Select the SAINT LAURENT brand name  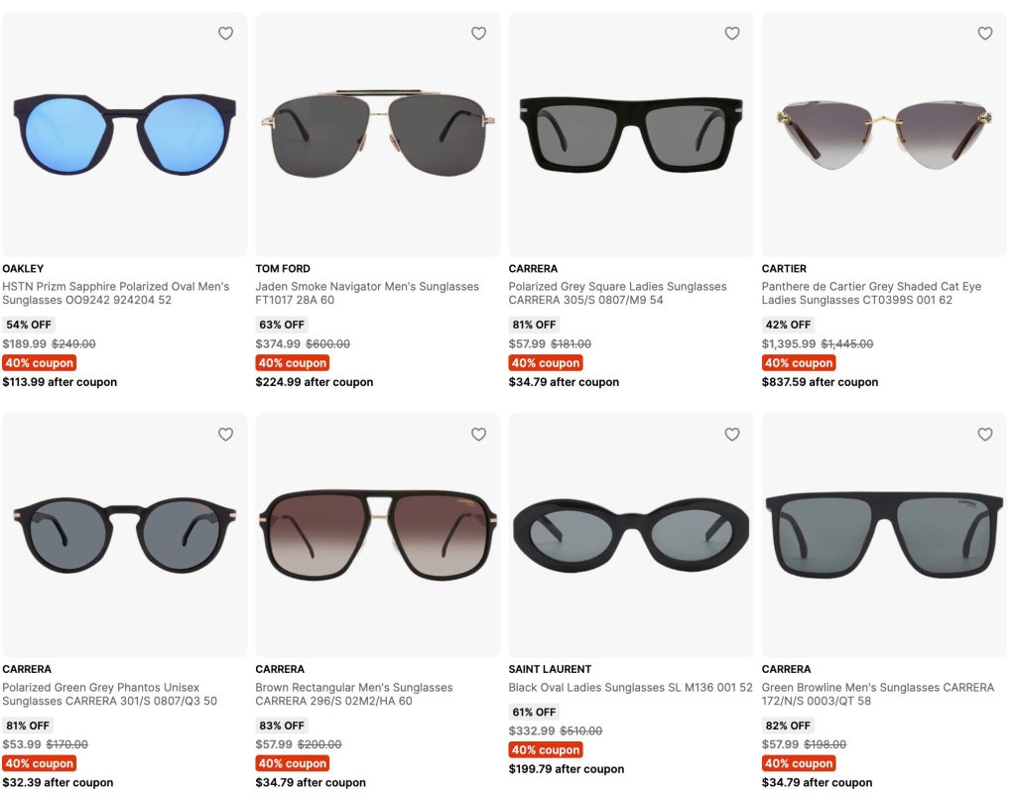[x=550, y=669]
